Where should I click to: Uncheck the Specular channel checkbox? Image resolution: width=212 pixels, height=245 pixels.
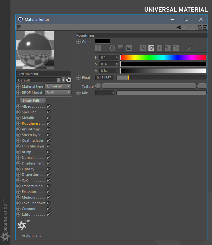tap(48, 112)
